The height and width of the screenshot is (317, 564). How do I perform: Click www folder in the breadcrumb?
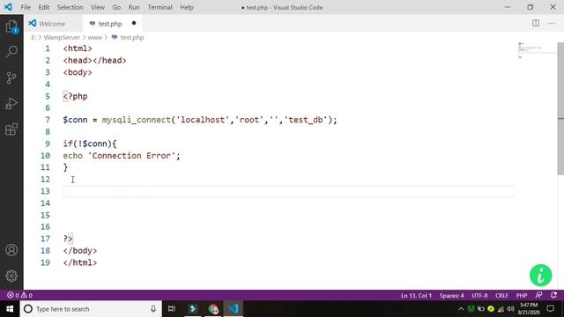point(95,37)
